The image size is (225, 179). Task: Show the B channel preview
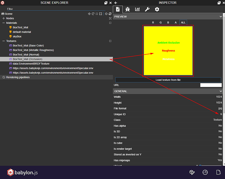168,23
